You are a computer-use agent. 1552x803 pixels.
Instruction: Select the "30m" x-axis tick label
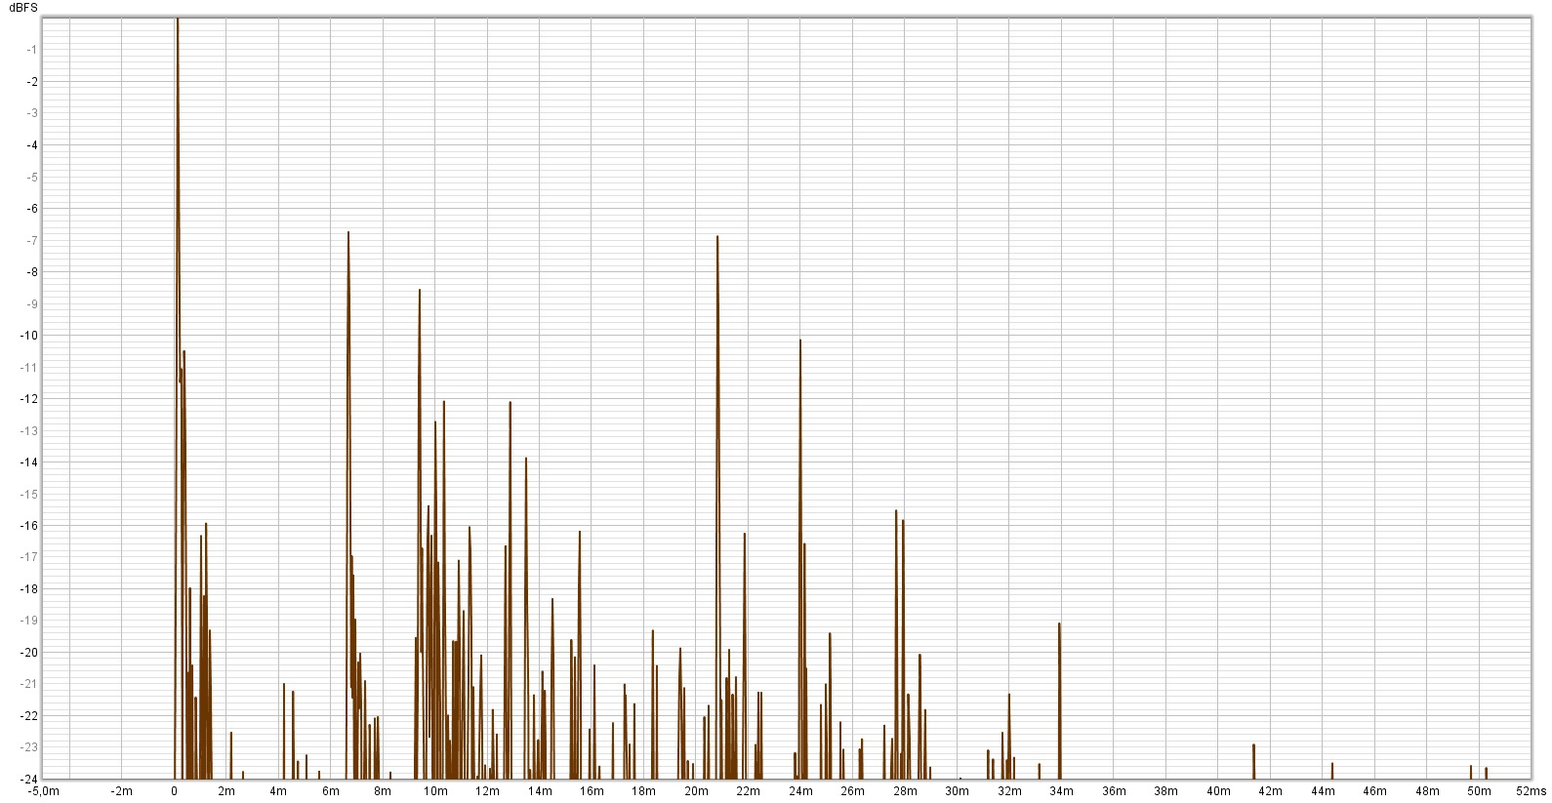tap(957, 791)
